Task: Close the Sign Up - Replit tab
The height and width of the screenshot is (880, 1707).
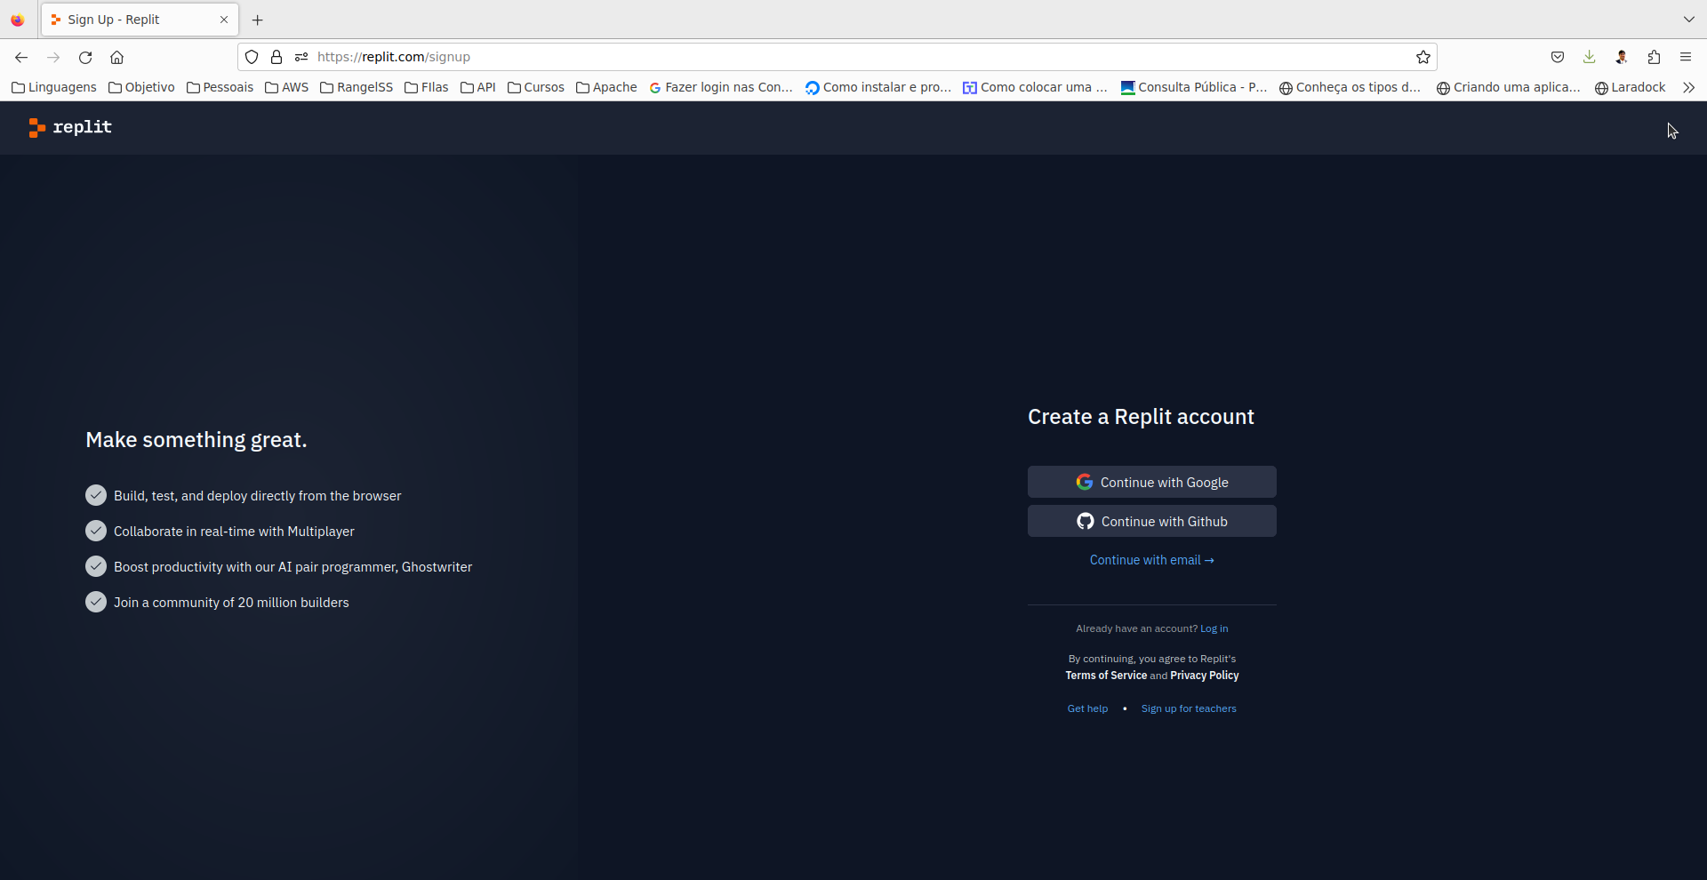Action: coord(224,20)
